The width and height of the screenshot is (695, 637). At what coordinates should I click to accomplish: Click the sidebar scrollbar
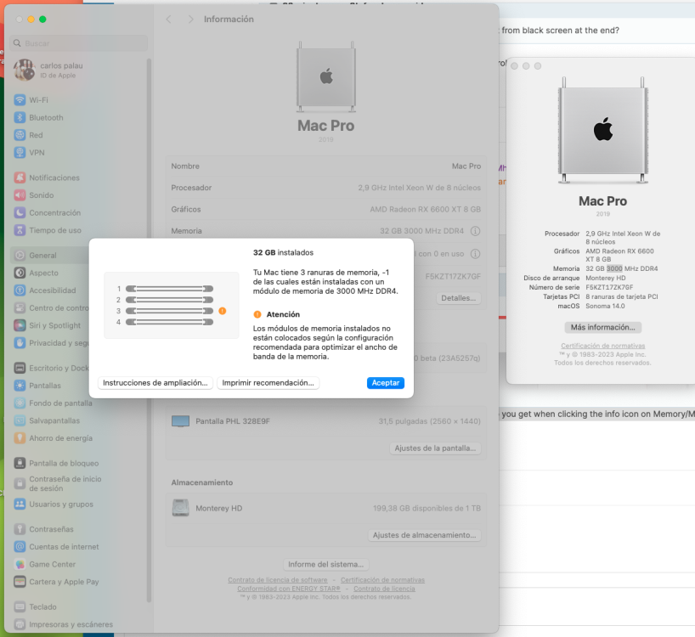click(x=149, y=330)
